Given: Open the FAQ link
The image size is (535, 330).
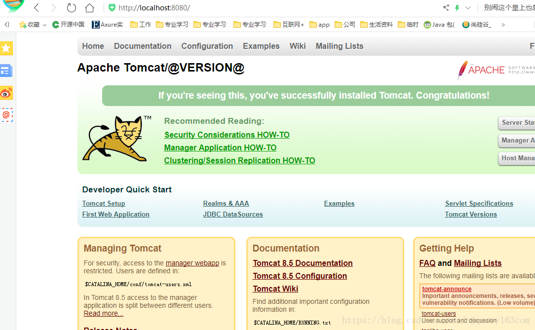Looking at the screenshot, I should pos(427,263).
